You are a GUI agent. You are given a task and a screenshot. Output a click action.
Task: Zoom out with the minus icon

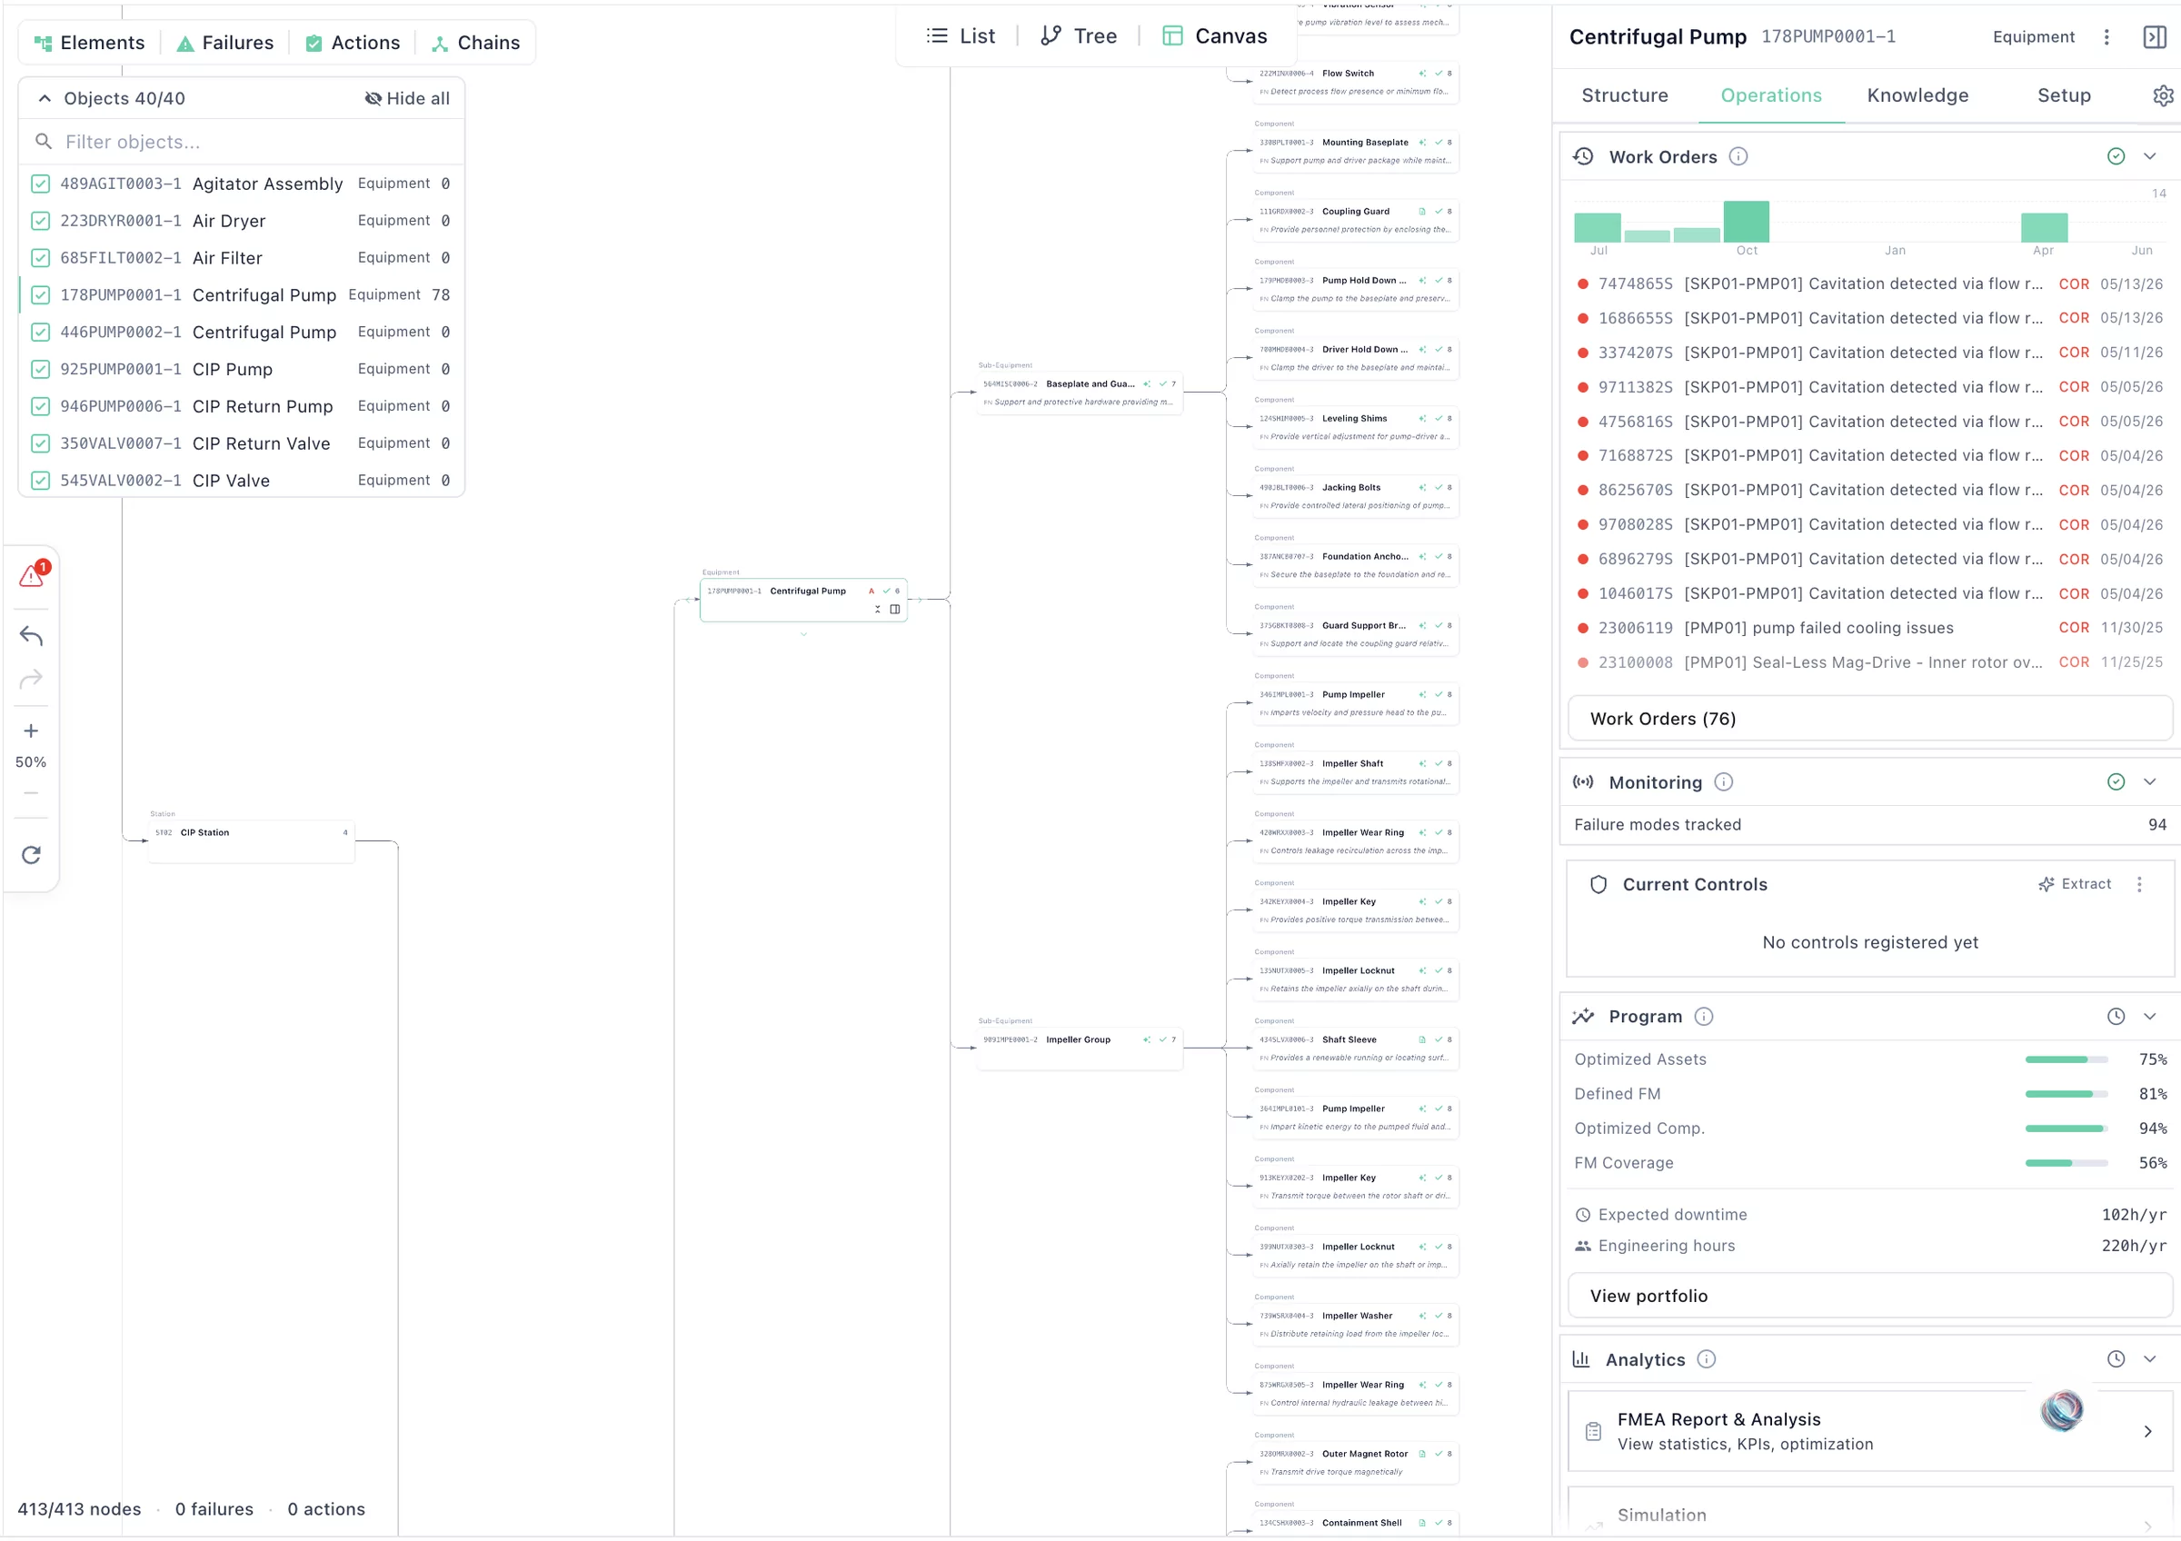click(31, 793)
